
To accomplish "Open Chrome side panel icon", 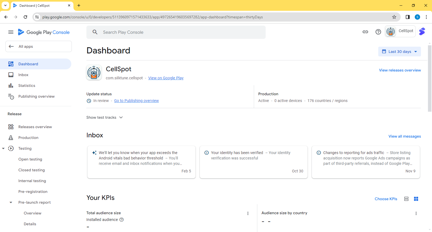I will point(408,17).
